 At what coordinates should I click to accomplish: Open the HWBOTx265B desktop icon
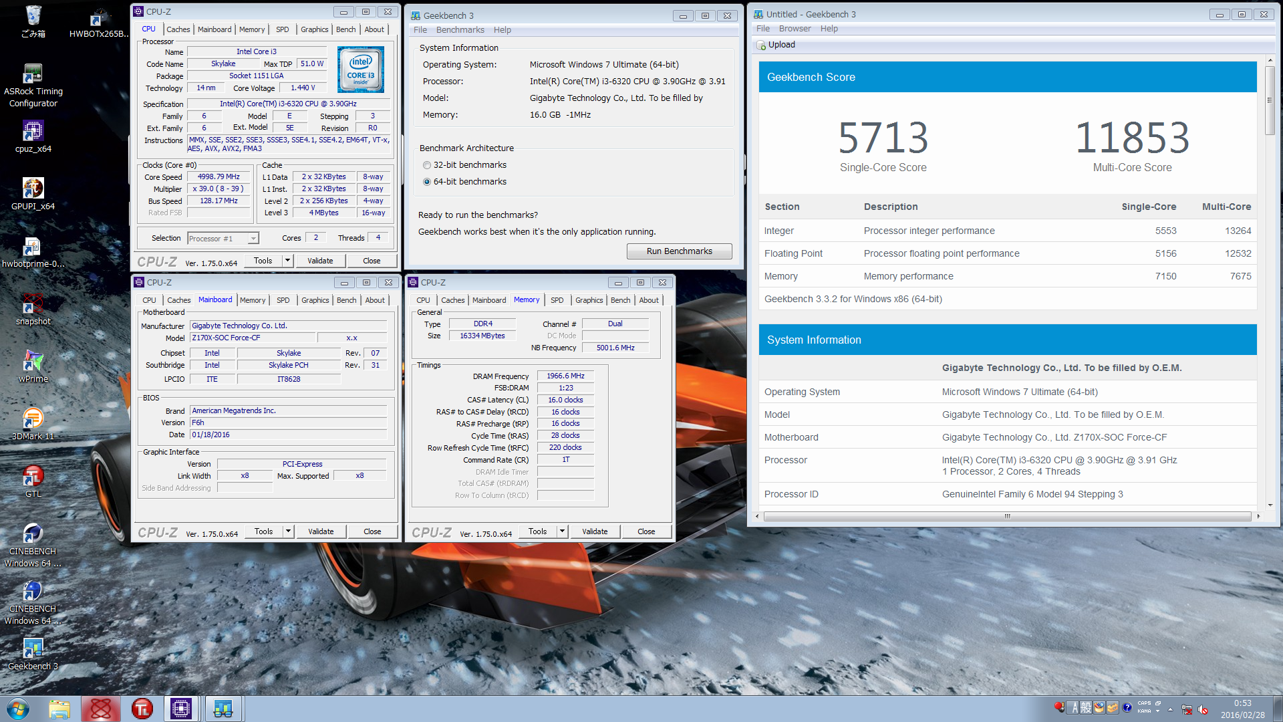[x=99, y=21]
